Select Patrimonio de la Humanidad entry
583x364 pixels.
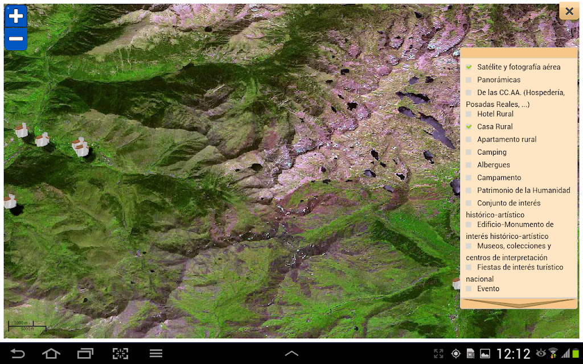pos(524,190)
